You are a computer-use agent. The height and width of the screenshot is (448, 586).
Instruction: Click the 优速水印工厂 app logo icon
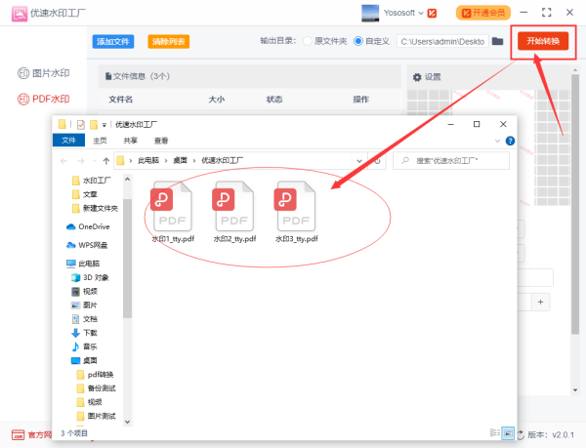pos(20,14)
